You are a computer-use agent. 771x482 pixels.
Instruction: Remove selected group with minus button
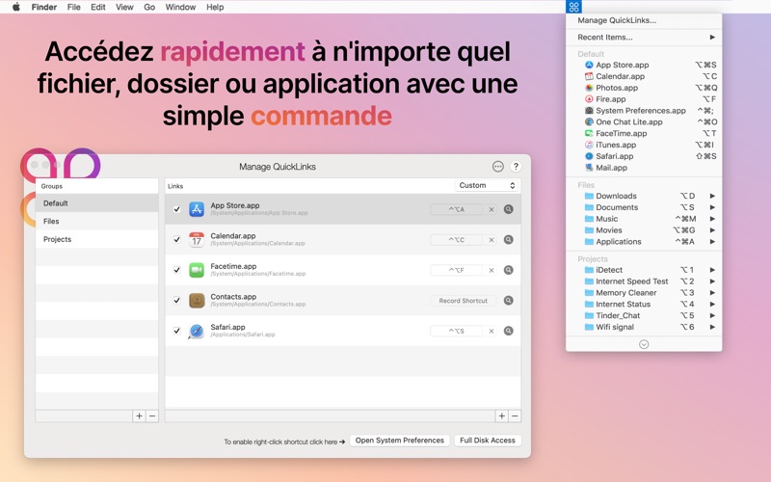coord(152,416)
